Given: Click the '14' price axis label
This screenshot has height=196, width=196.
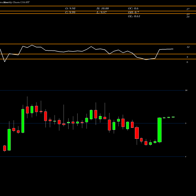Looking at the screenshot, I should (x=186, y=90).
